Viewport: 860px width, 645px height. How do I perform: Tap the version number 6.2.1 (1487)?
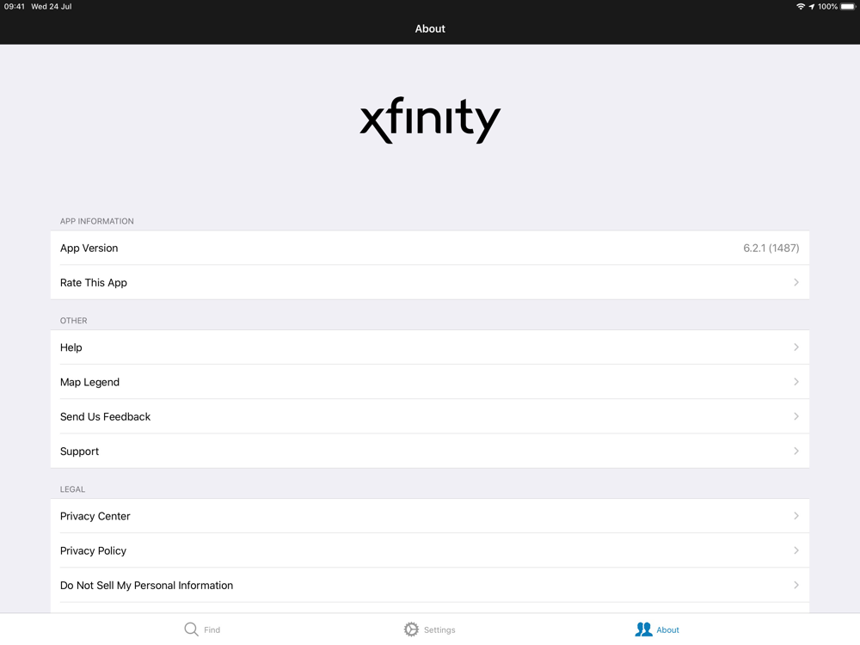[771, 248]
